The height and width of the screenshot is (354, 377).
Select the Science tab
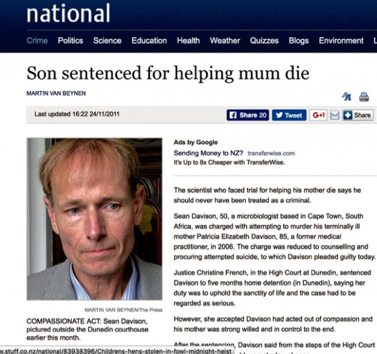click(x=107, y=41)
